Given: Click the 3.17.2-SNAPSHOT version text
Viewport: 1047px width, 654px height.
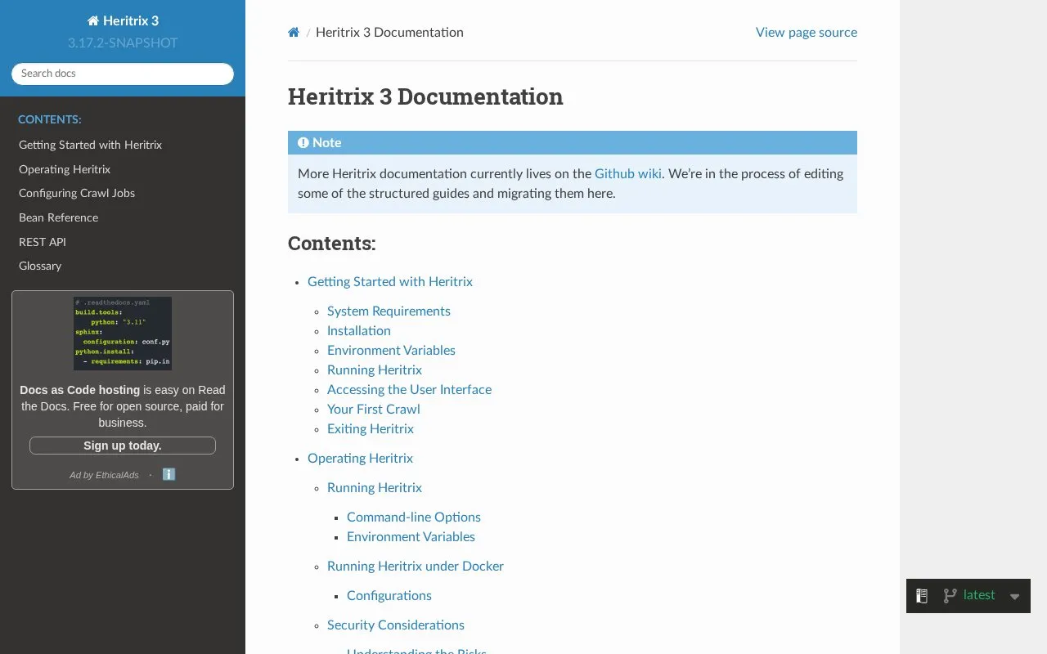Looking at the screenshot, I should (x=123, y=43).
